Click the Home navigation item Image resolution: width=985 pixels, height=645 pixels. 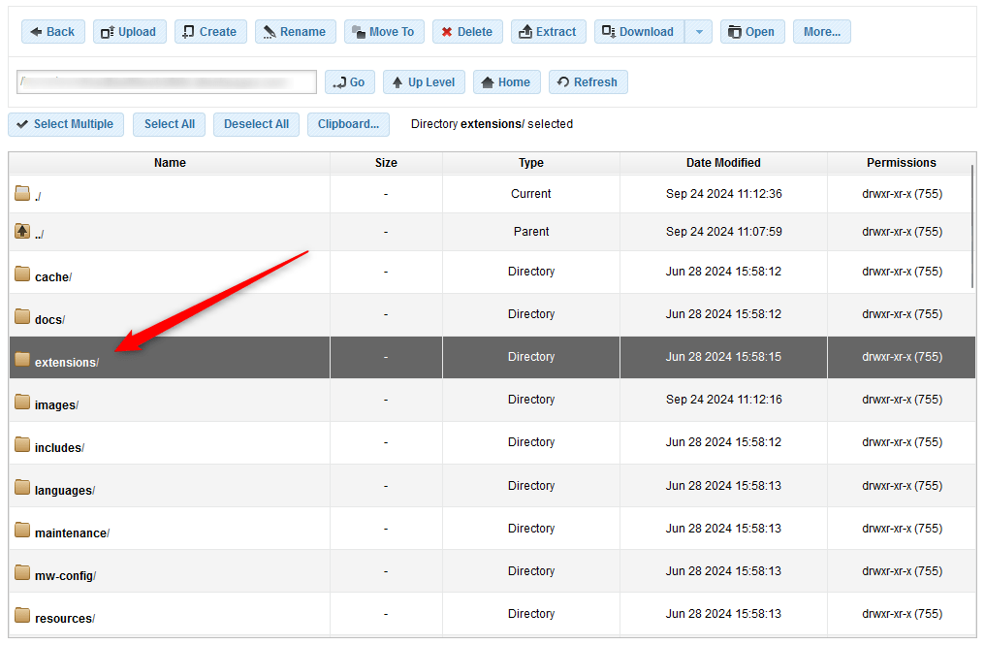coord(506,81)
